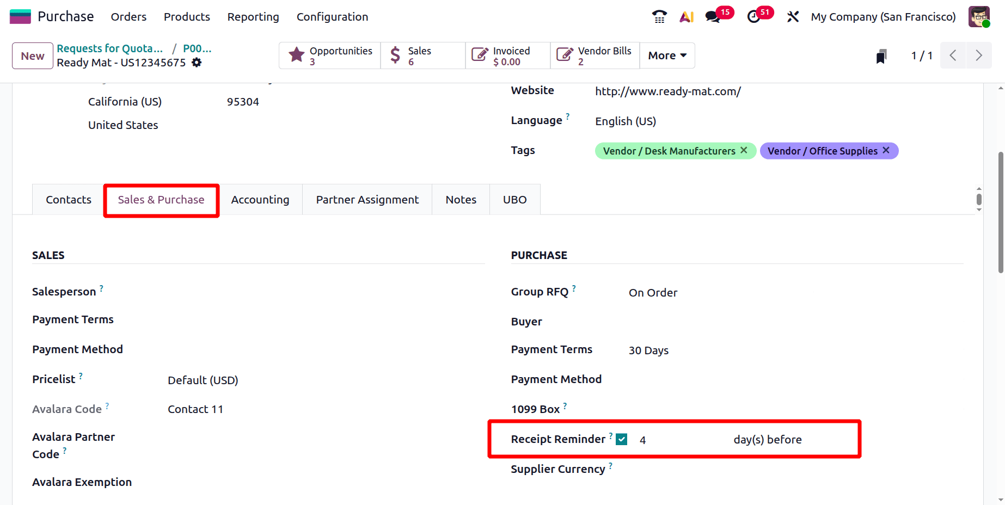The width and height of the screenshot is (1005, 505).
Task: Open the Technical tools wrench icon
Action: (x=792, y=17)
